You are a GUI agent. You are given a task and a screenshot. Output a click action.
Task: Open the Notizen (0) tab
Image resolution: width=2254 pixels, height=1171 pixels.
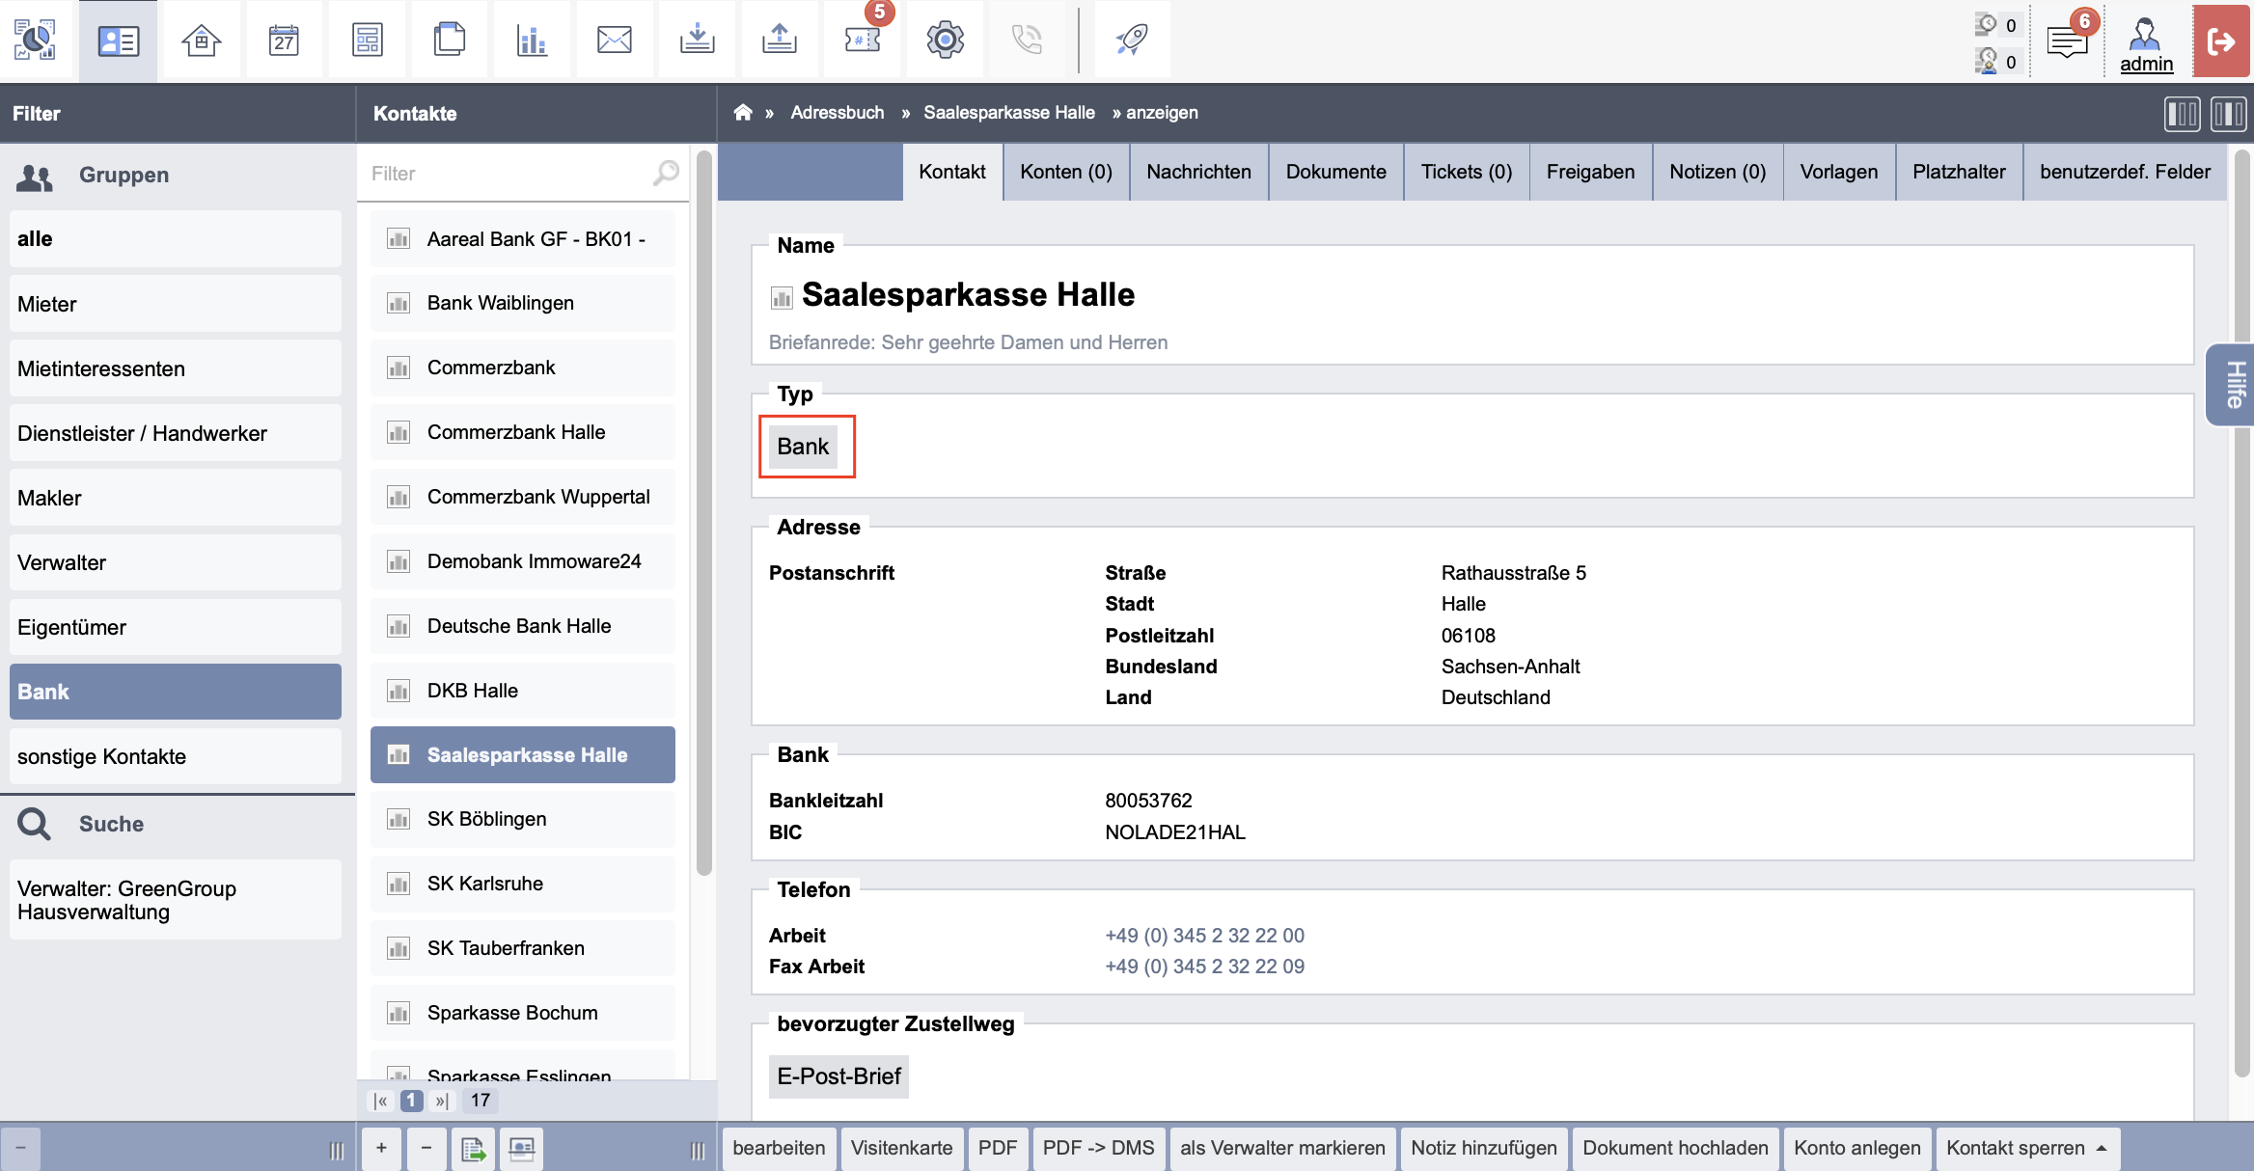(x=1718, y=172)
